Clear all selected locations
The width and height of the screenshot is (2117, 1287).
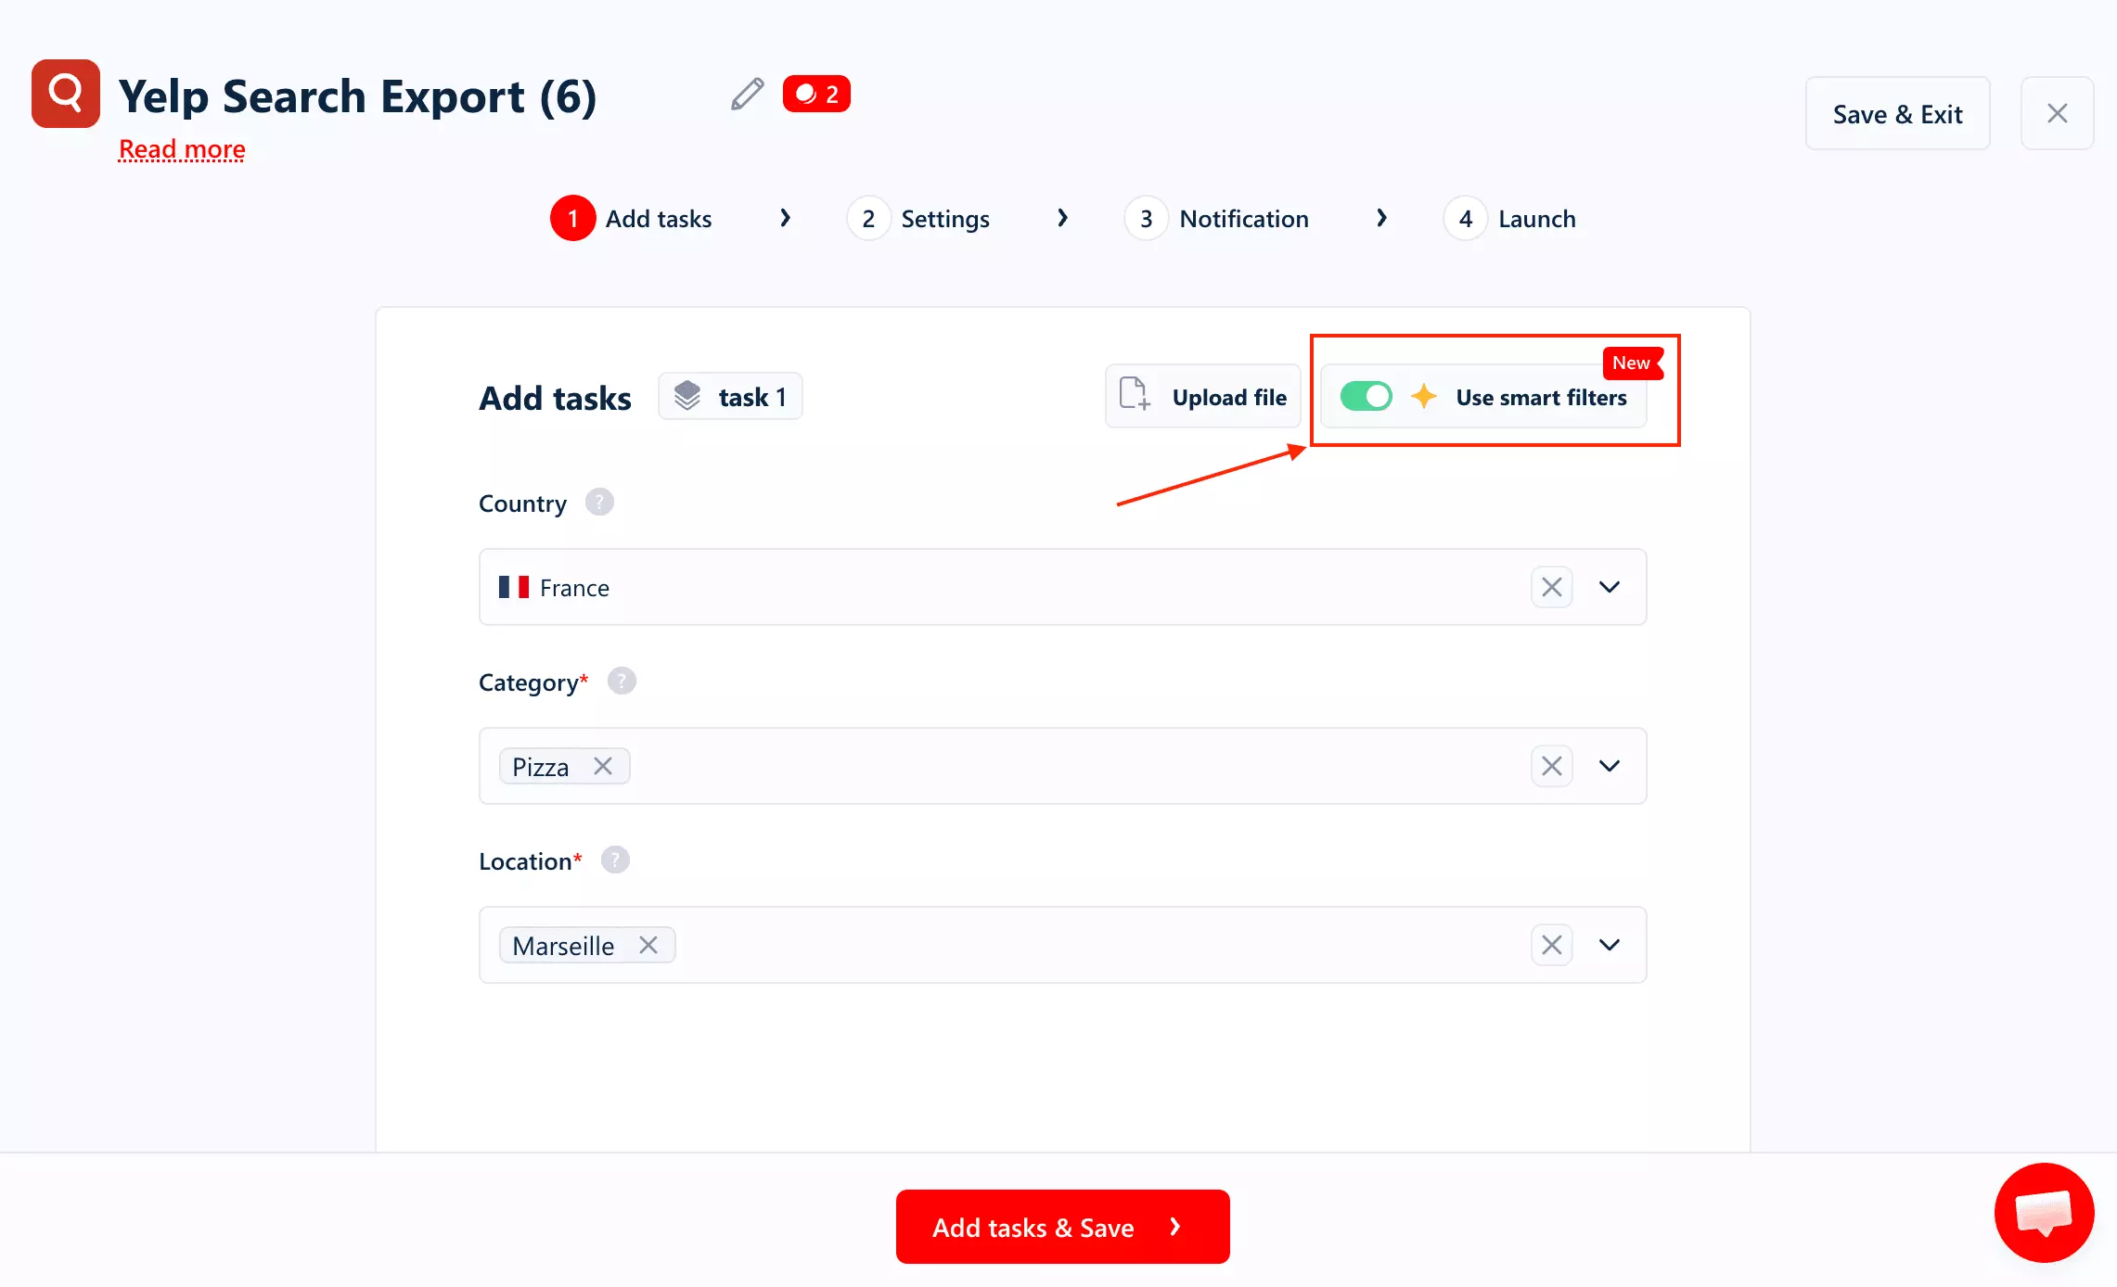(x=1552, y=945)
